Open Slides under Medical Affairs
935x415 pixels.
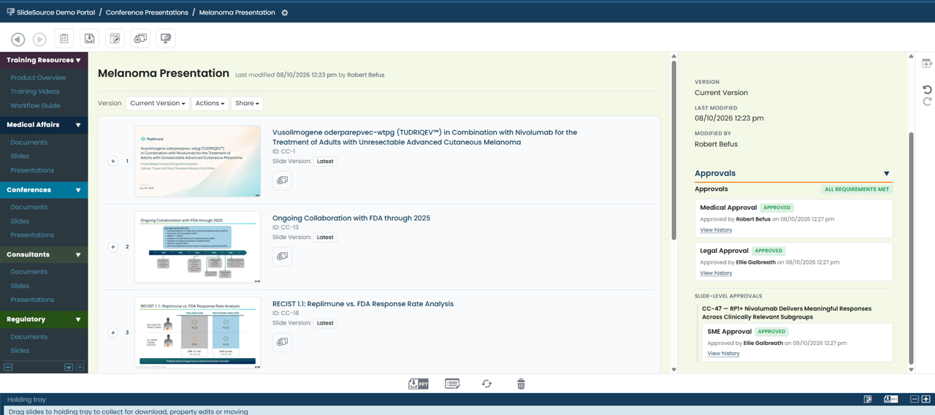20,156
